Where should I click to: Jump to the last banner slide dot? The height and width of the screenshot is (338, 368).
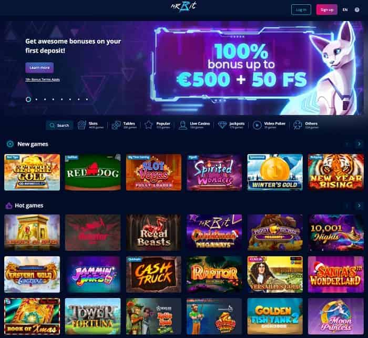click(87, 99)
